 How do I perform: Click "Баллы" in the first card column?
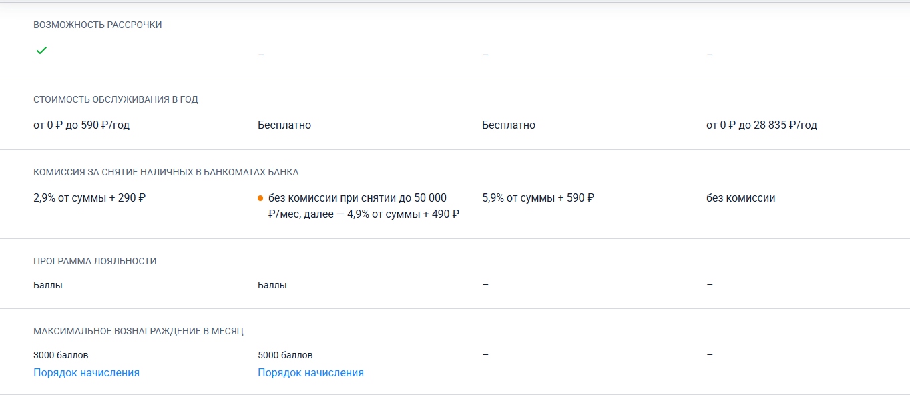click(48, 285)
